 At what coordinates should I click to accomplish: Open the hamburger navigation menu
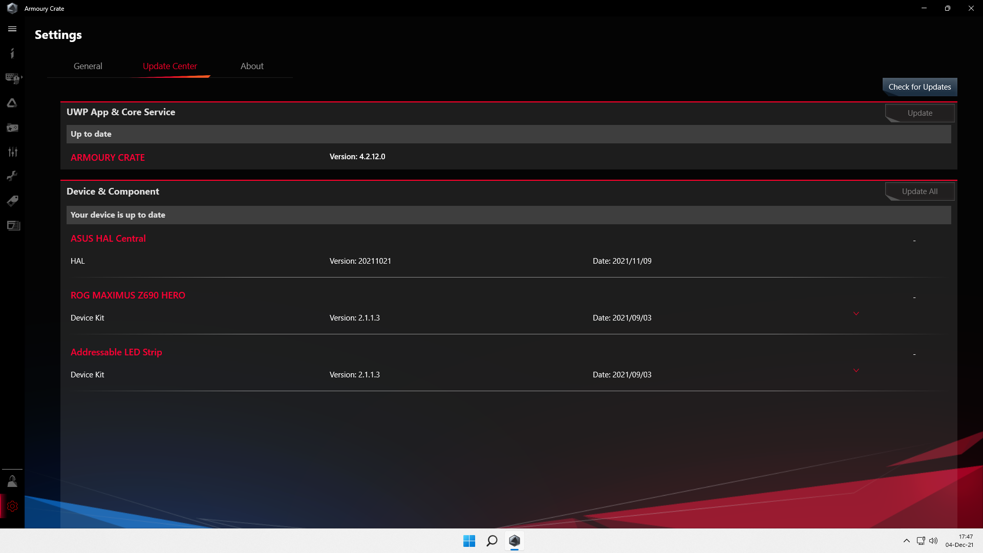tap(12, 29)
